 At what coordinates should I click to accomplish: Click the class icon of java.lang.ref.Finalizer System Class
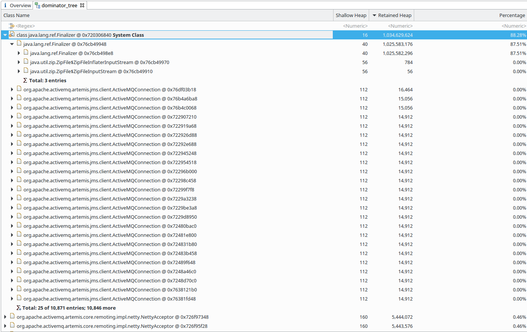(x=12, y=34)
